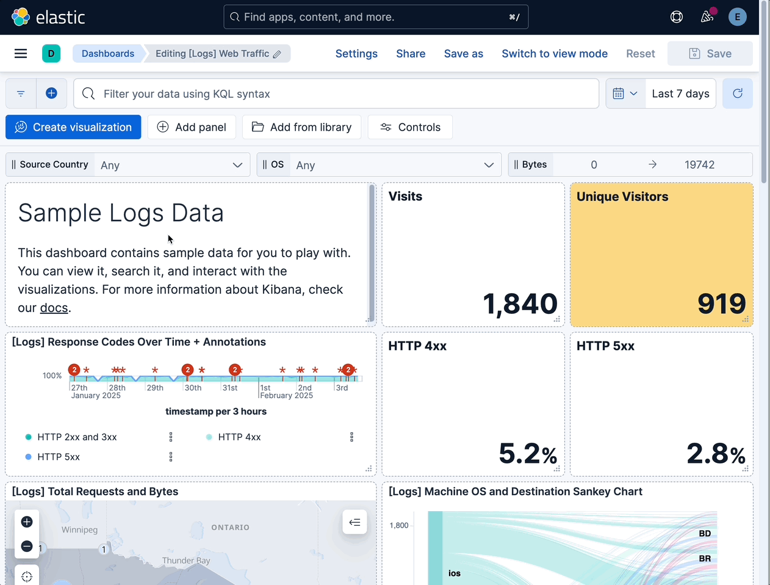Viewport: 770px width, 585px height.
Task: Expand the map layers panel icon
Action: [354, 522]
